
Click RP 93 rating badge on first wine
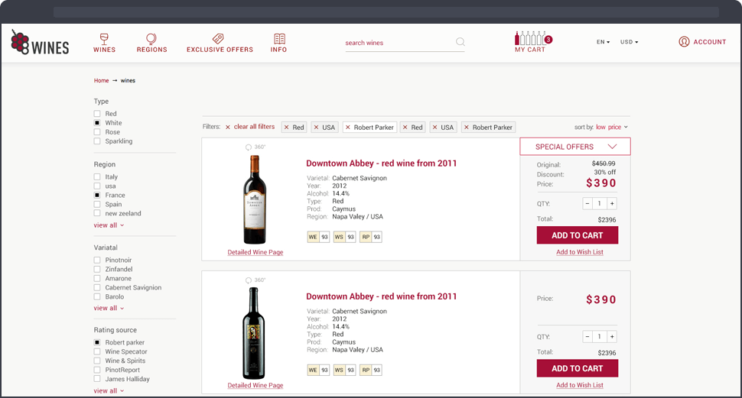[370, 237]
